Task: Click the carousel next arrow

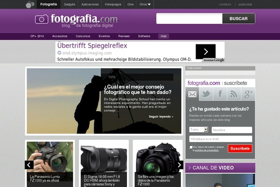Action: [x=179, y=165]
